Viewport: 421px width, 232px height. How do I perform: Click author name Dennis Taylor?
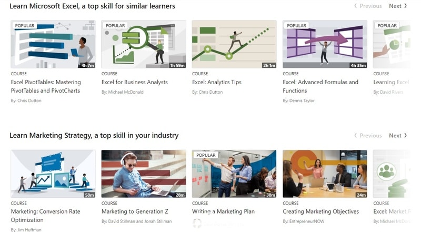(302, 100)
